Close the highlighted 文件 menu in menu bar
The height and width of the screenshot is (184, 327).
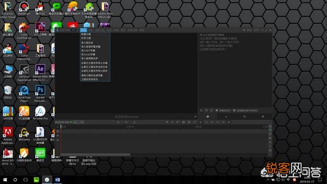click(x=83, y=30)
